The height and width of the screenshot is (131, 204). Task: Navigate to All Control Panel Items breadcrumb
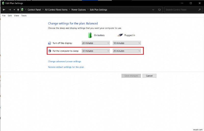click(x=56, y=10)
